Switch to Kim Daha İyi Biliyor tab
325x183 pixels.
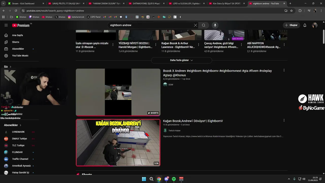[x=226, y=4]
